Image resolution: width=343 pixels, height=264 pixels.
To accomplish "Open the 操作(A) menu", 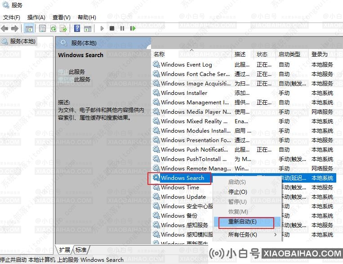I will (36, 18).
